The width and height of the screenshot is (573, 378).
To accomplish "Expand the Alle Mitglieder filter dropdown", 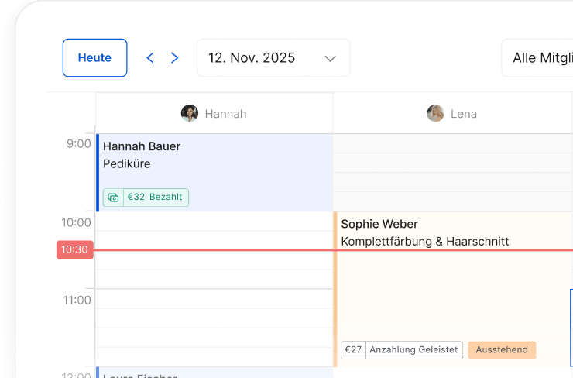I will pyautogui.click(x=537, y=58).
